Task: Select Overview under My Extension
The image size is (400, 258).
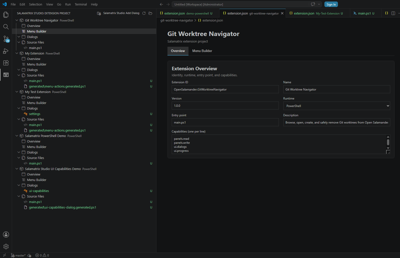Action: 84,59
